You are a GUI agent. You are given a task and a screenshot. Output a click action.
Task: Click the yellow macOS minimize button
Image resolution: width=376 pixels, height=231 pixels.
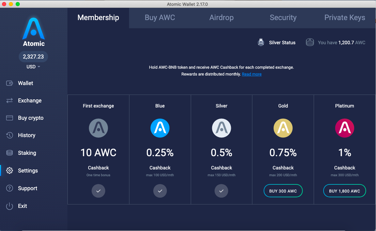click(x=11, y=4)
